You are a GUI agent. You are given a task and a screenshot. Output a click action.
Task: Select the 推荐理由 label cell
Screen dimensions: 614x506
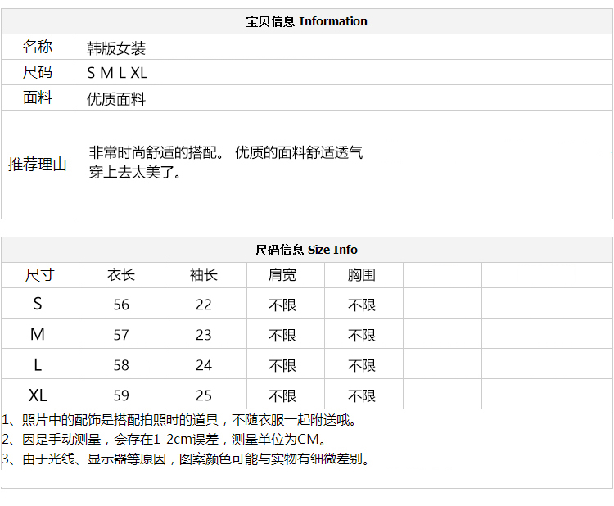[38, 164]
